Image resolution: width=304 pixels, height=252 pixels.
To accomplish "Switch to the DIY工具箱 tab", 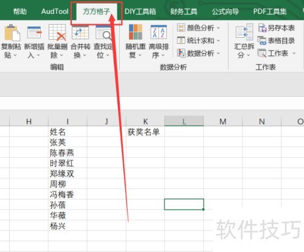I will tap(140, 12).
